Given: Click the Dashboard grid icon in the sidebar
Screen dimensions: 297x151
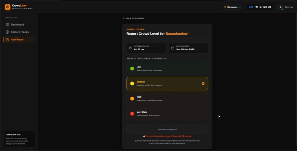Looking at the screenshot, I should 7,25.
